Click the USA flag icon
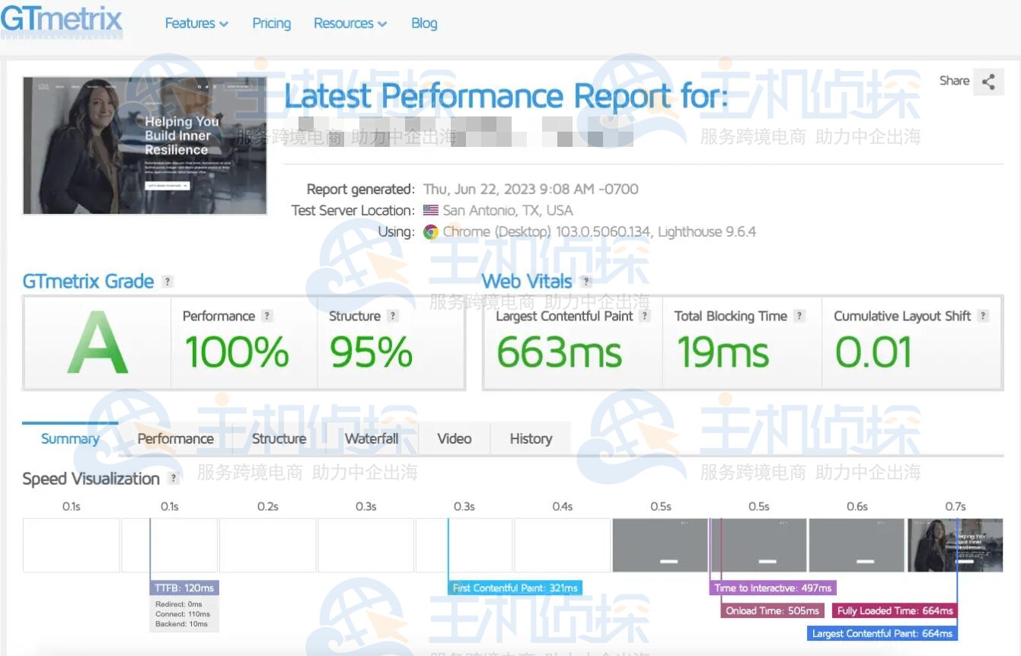Viewport: 1021px width, 656px height. tap(431, 210)
